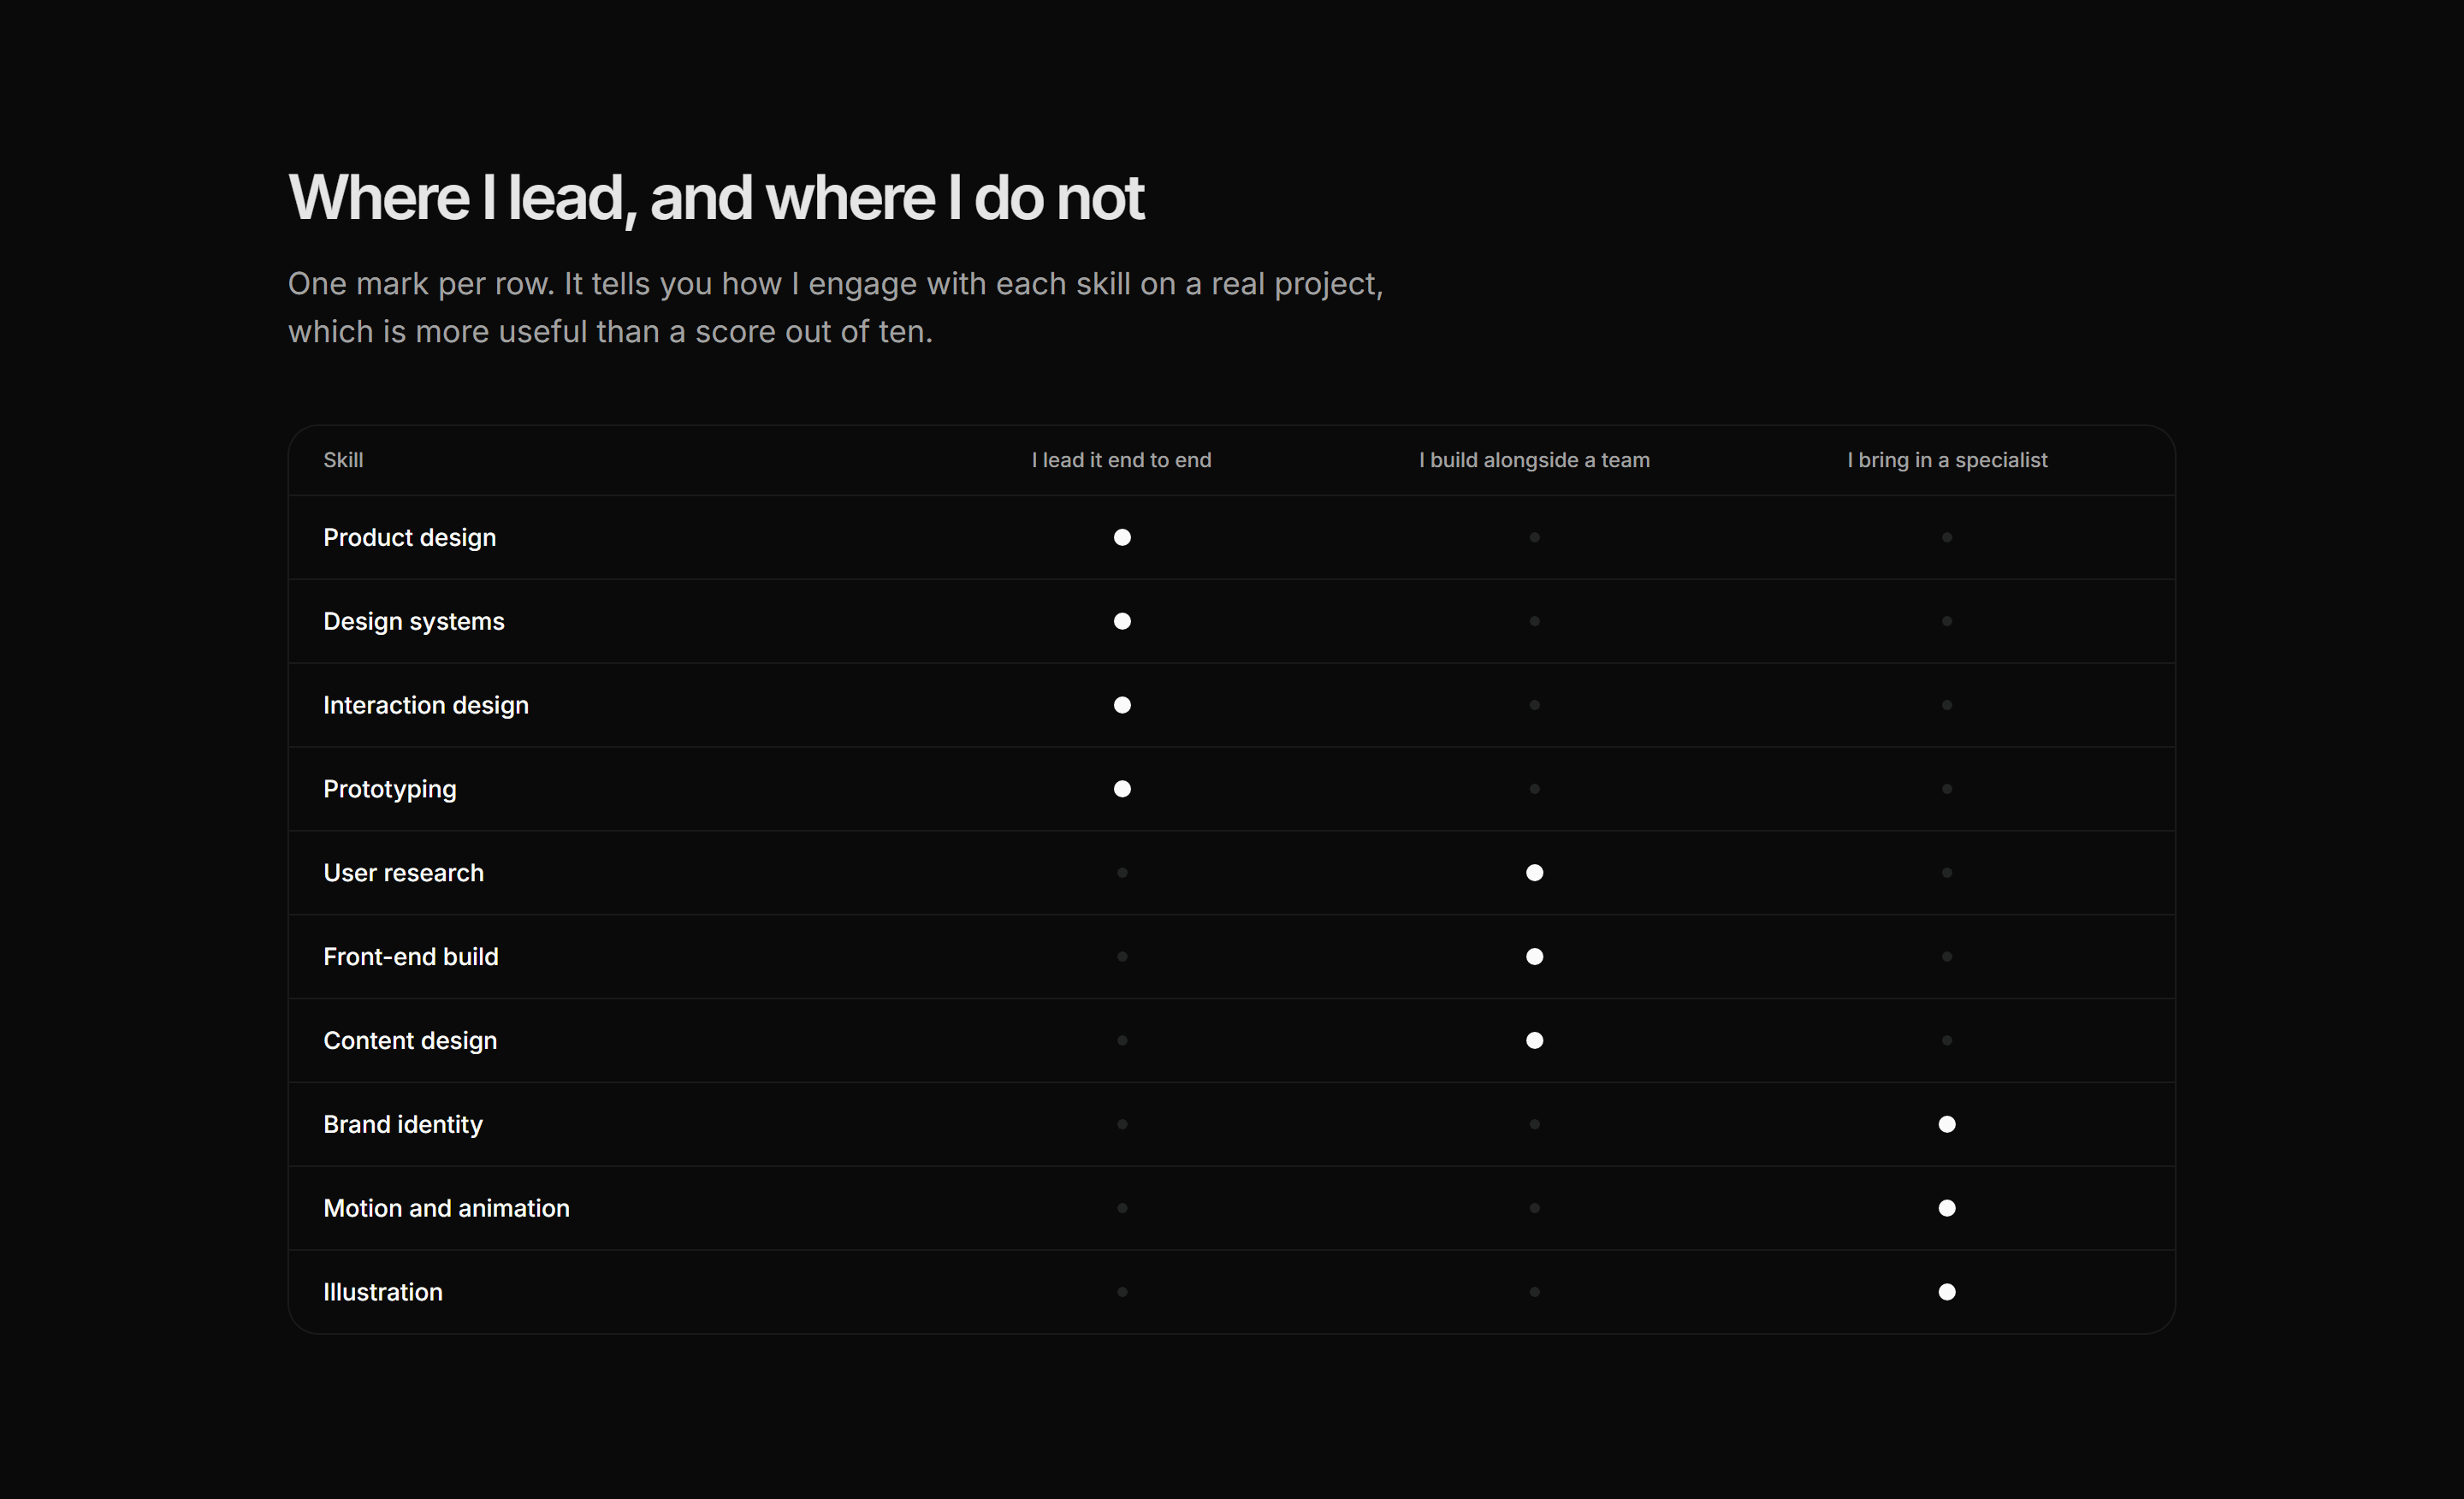
Task: Click the "Skill" column header
Action: (x=343, y=460)
